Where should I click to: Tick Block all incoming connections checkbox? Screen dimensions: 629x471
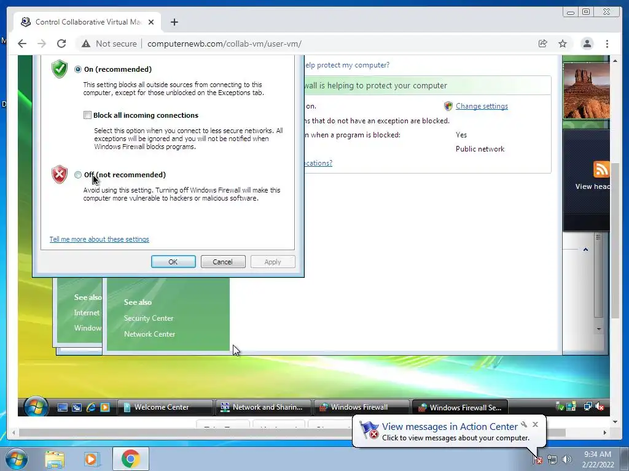[87, 115]
